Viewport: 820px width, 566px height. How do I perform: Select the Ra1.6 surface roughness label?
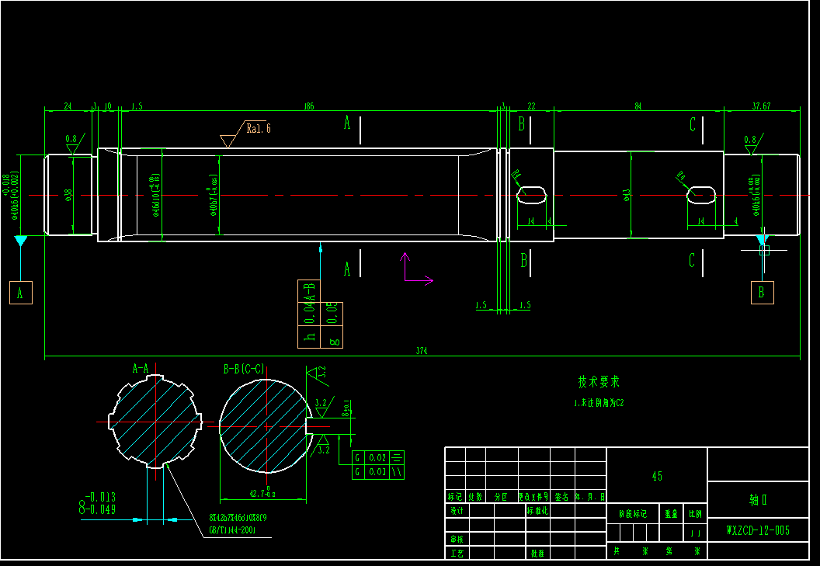pos(259,128)
